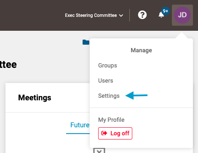
Task: Switch to the Future meetings tab
Action: [80, 125]
